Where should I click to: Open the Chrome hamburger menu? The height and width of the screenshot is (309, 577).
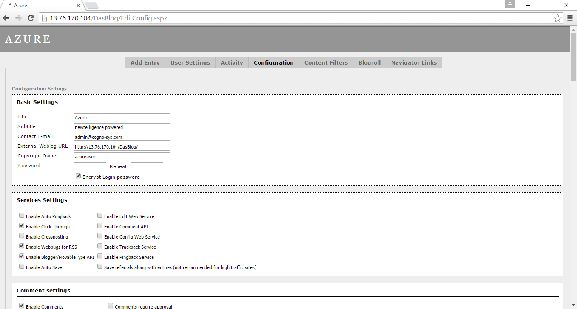pyautogui.click(x=570, y=18)
